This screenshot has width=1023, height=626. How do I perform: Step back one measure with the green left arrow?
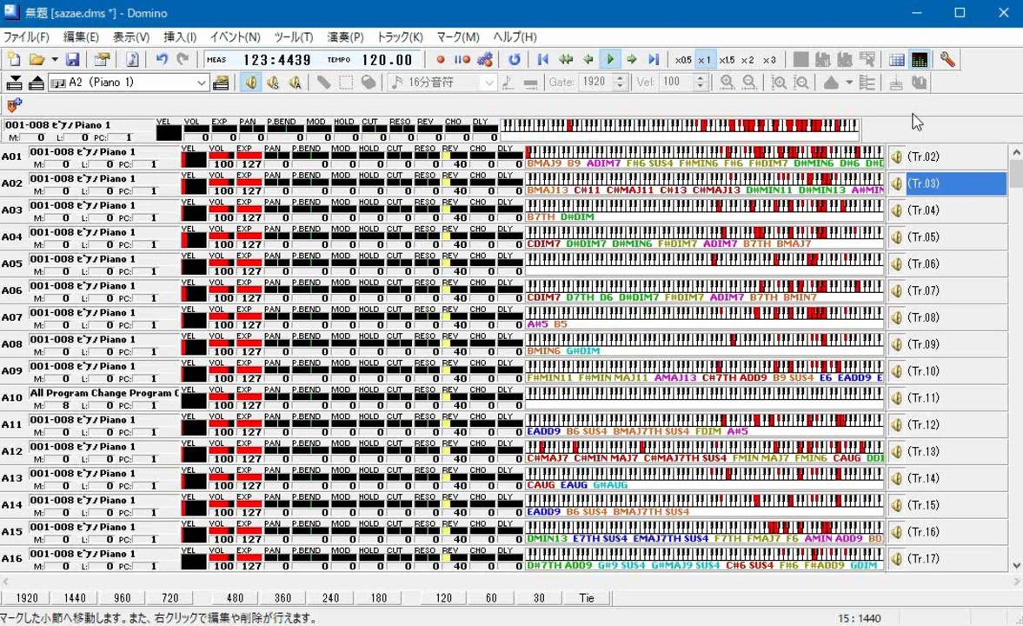click(x=588, y=59)
